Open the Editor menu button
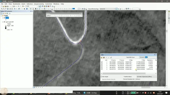This screenshot has height=95, width=170. pyautogui.click(x=49, y=16)
